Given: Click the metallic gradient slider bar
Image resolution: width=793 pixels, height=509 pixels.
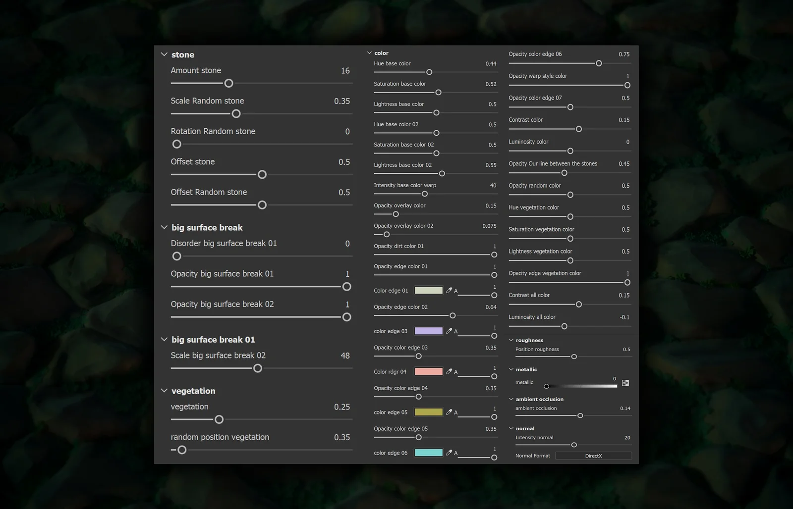Looking at the screenshot, I should tap(582, 386).
